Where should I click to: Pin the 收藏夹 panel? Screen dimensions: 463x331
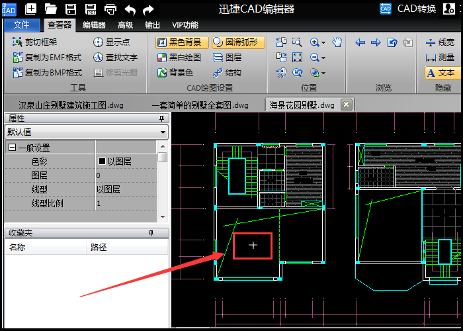click(x=151, y=233)
